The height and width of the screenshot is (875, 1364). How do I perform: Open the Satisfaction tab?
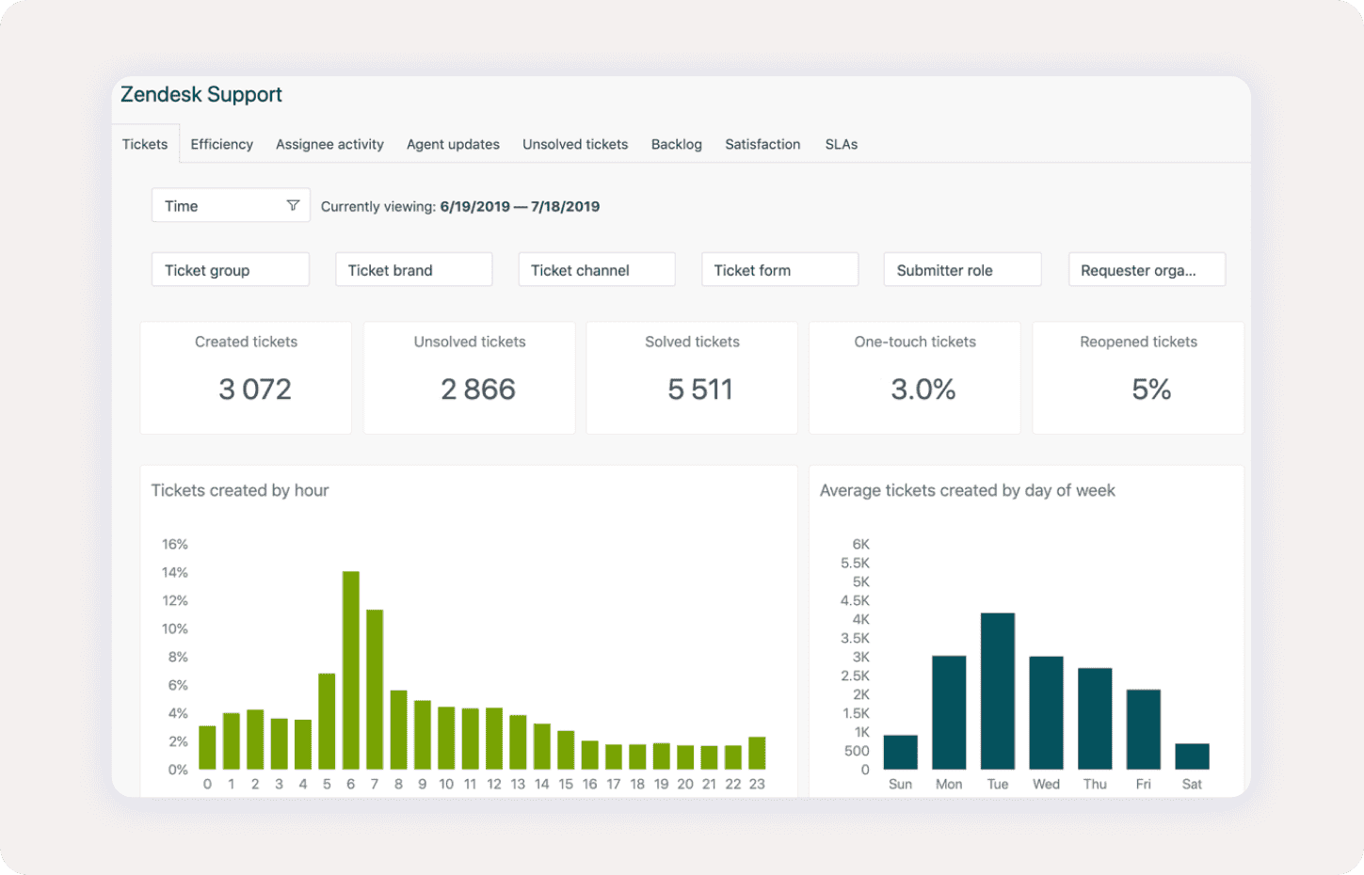[x=762, y=144]
